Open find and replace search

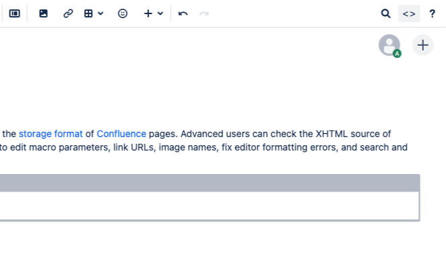pos(386,13)
